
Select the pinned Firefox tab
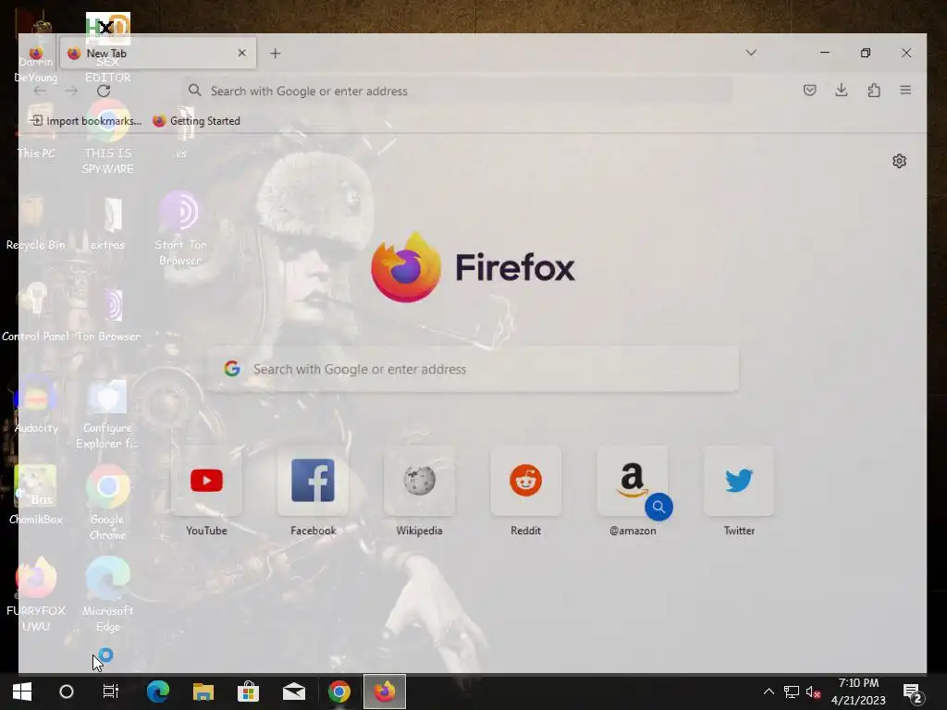tap(36, 53)
